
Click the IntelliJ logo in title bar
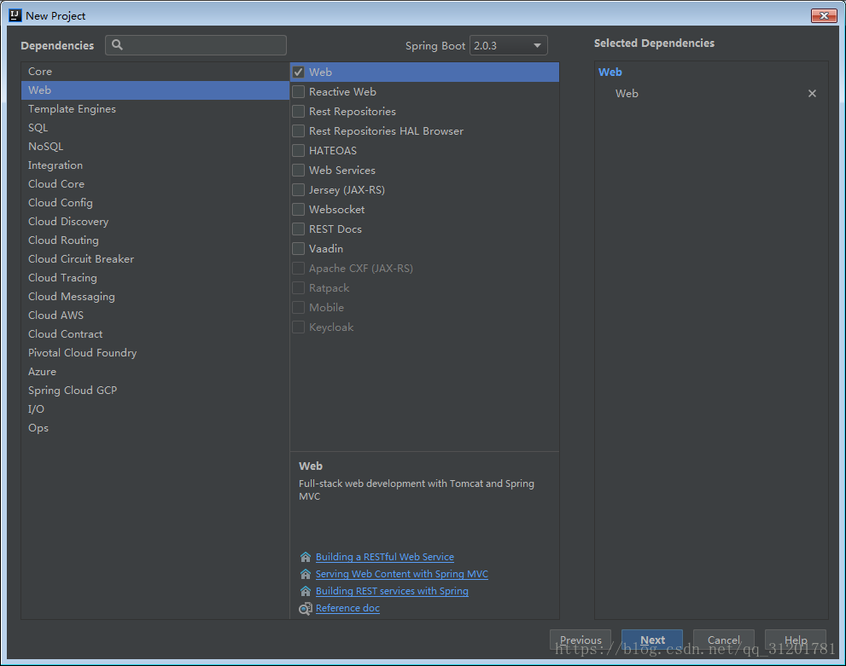(15, 15)
